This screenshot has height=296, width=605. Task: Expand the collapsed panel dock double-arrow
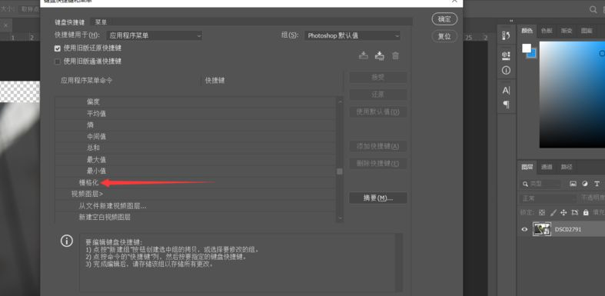coord(512,21)
